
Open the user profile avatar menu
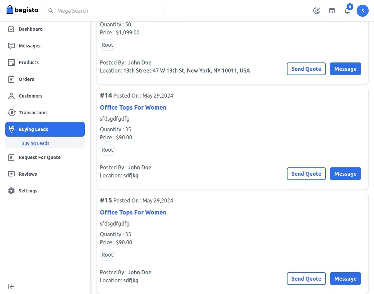pos(363,11)
